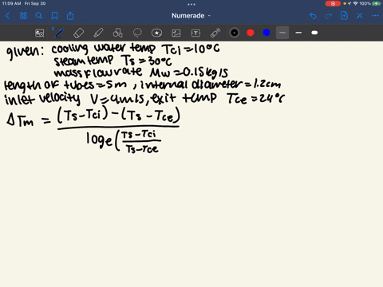Tap the three-dot multitasking indicator
Viewport: 383px width, 287px height.
click(191, 4)
